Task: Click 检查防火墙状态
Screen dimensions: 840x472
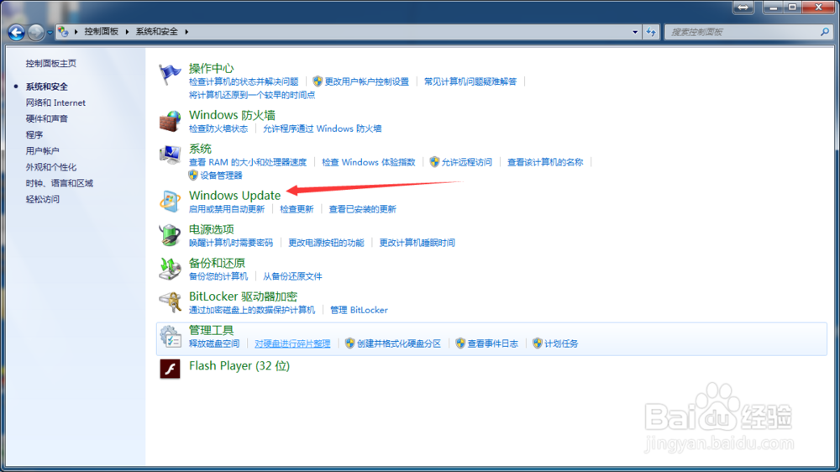Action: (218, 128)
